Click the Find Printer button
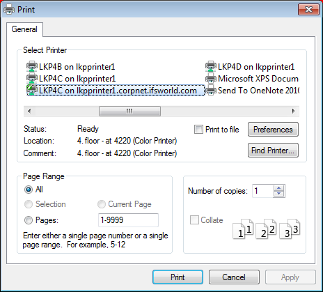This screenshot has width=323, height=292. (273, 151)
